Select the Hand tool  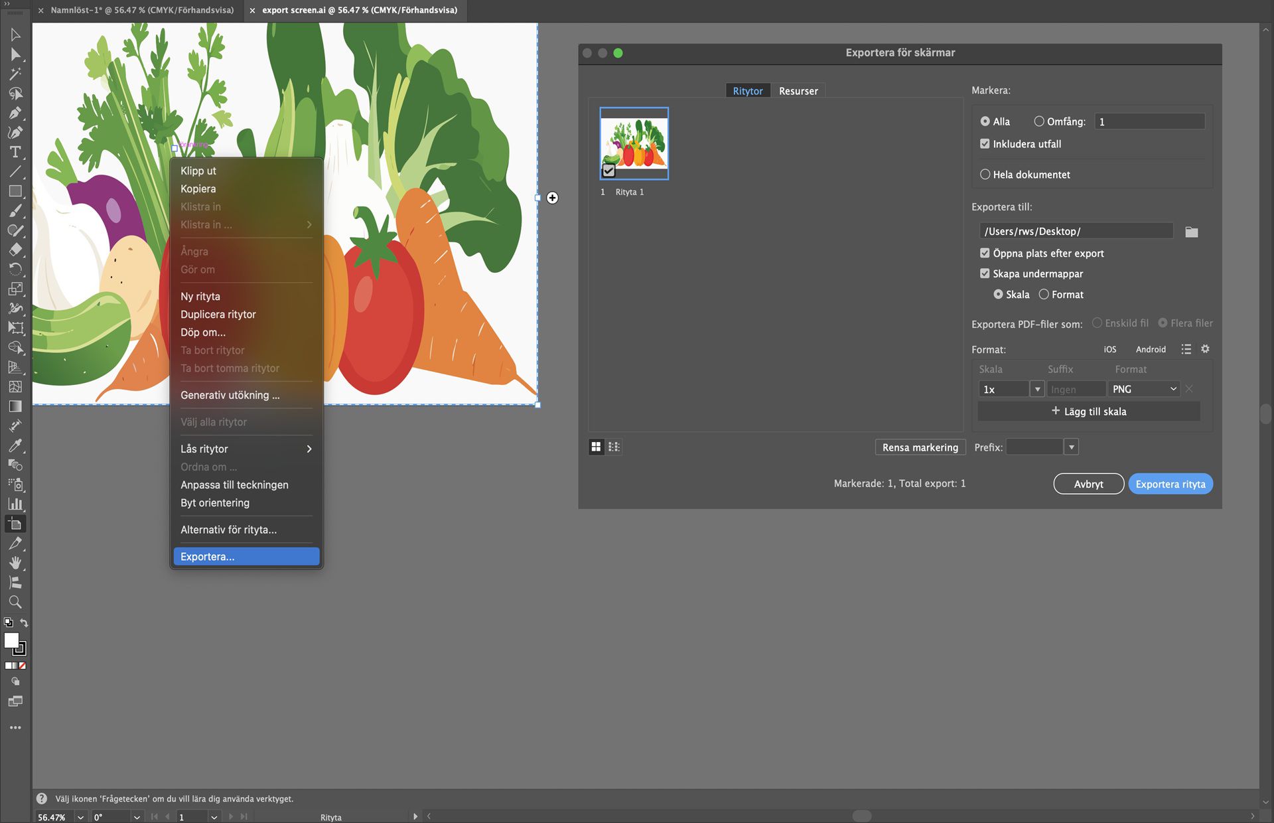15,563
